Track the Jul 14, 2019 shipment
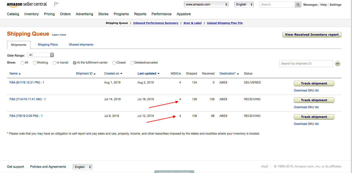Screen dimensions: 352x173 (x=314, y=100)
